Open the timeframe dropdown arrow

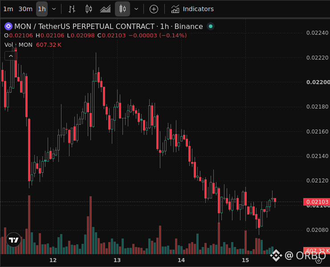pos(54,9)
